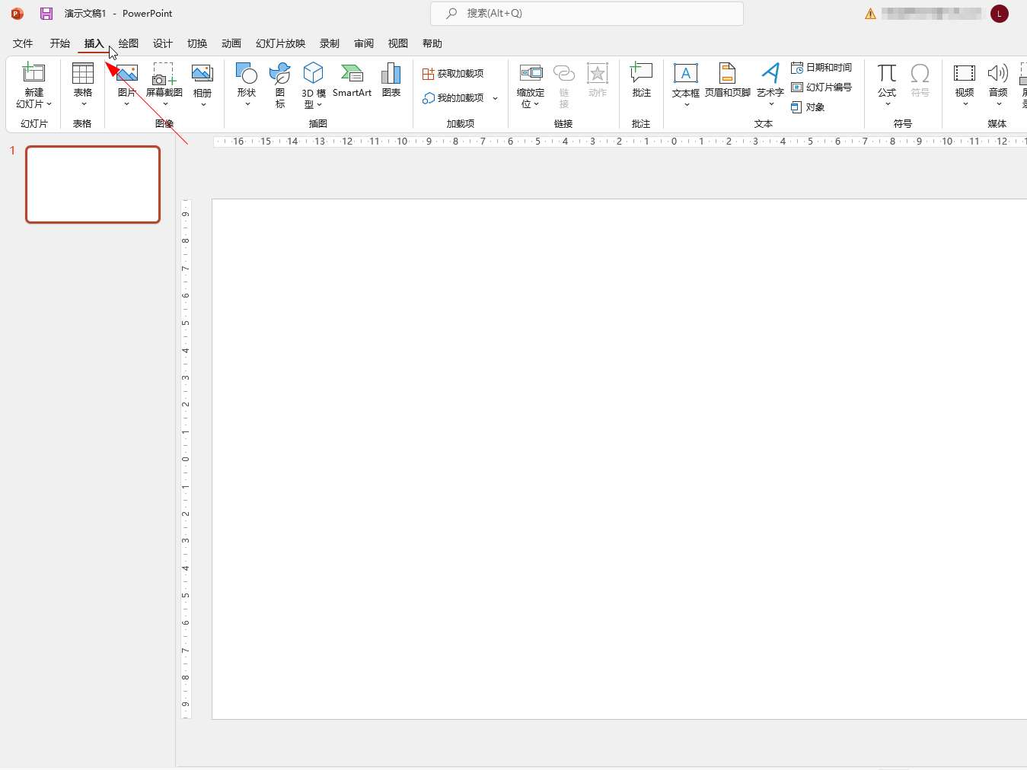Click the PowerPoint logo icon
This screenshot has height=770, width=1027.
18,14
